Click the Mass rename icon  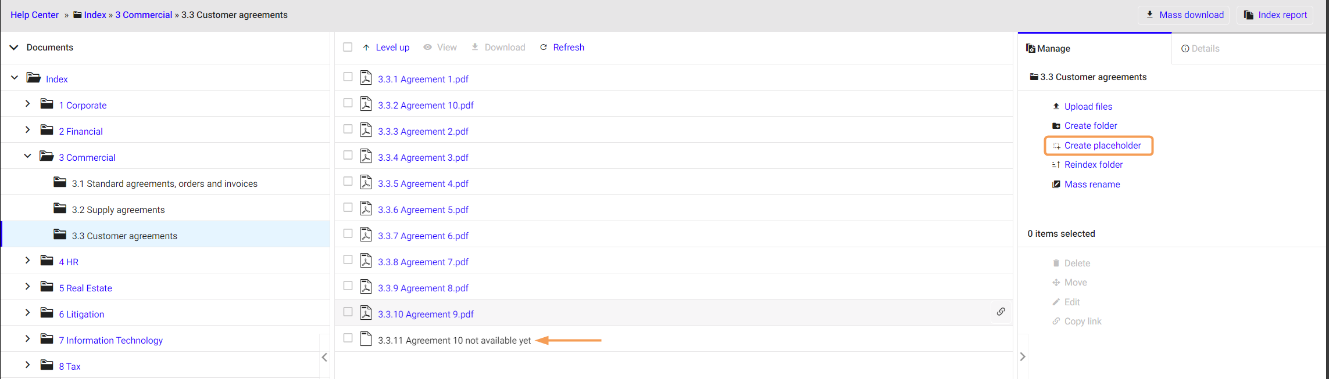pyautogui.click(x=1056, y=185)
